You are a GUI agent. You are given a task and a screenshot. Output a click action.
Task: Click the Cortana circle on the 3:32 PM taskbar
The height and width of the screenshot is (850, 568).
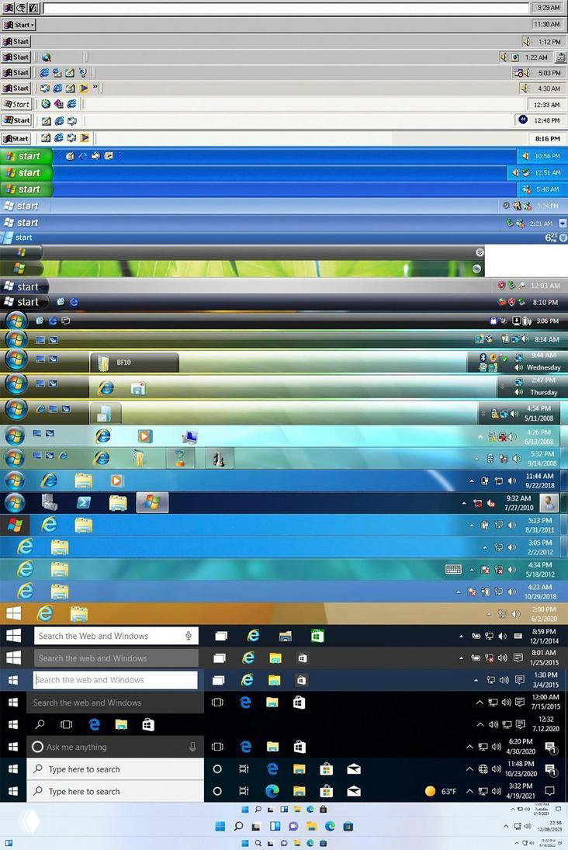[x=217, y=792]
